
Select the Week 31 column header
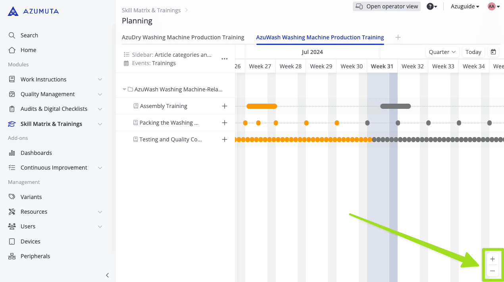(x=382, y=66)
